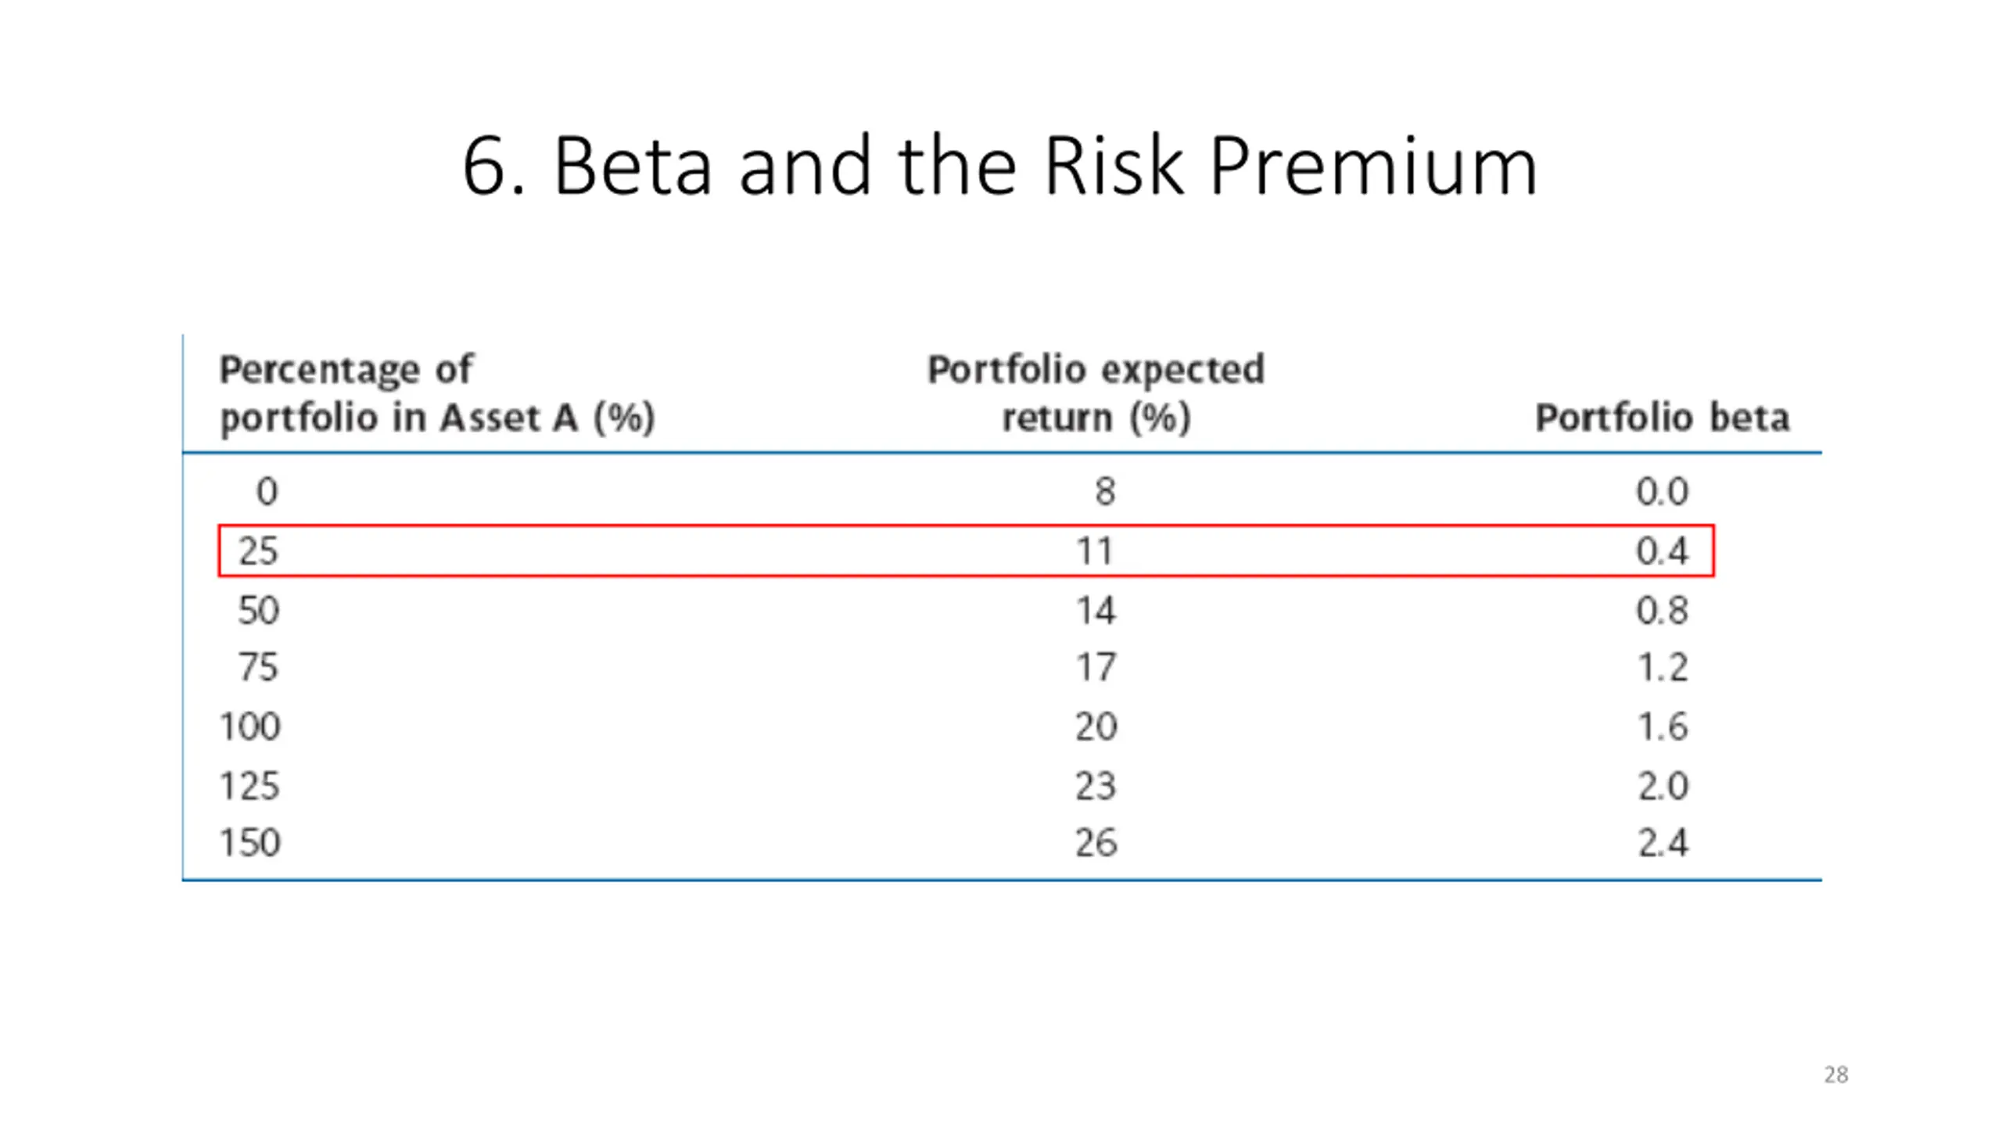Click expected return value 23
Viewport: 2002px width, 1126px height.
pyautogui.click(x=1096, y=786)
